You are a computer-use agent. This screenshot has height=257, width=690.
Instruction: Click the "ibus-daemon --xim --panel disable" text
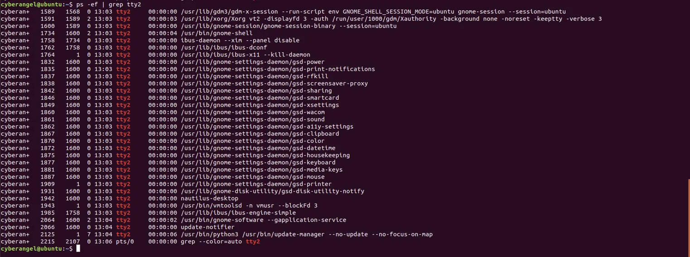point(240,40)
